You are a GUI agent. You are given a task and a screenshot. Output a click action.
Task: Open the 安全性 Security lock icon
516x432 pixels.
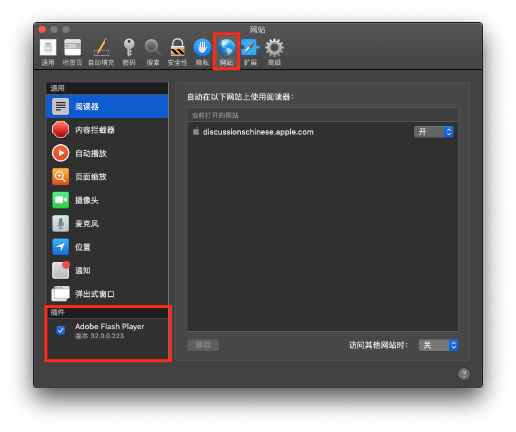coord(177,52)
